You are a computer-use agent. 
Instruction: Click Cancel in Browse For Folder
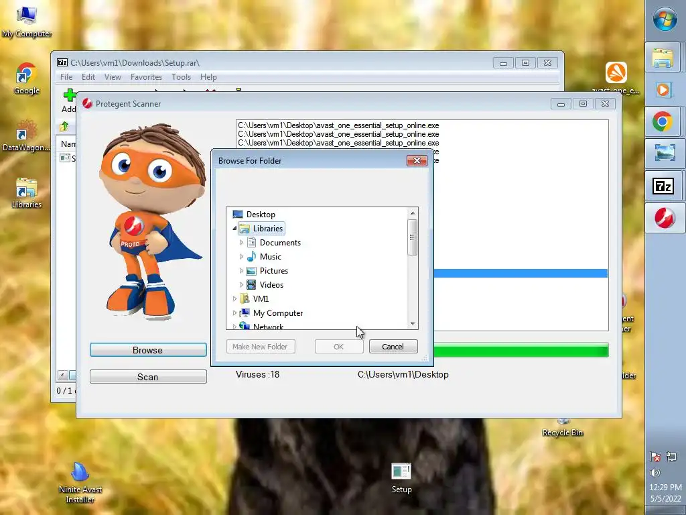393,347
